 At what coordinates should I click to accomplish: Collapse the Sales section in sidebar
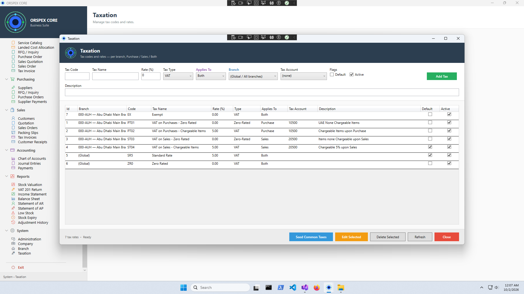pos(7,110)
